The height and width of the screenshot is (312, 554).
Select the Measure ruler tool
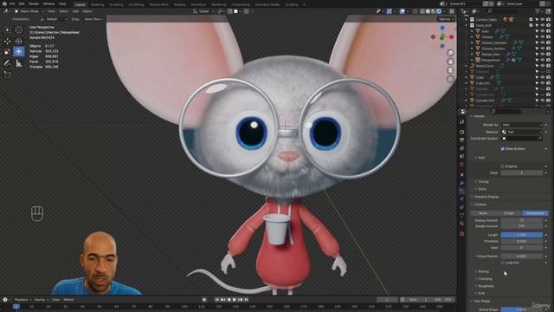(19, 63)
